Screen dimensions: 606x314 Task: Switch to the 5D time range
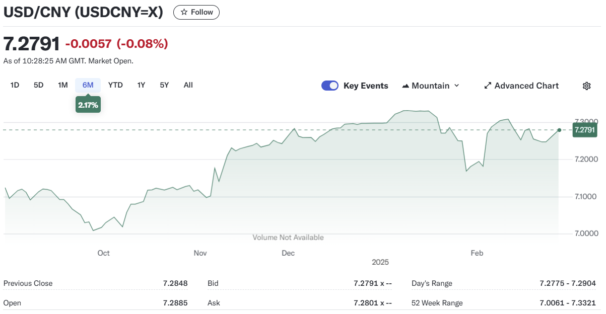(39, 85)
